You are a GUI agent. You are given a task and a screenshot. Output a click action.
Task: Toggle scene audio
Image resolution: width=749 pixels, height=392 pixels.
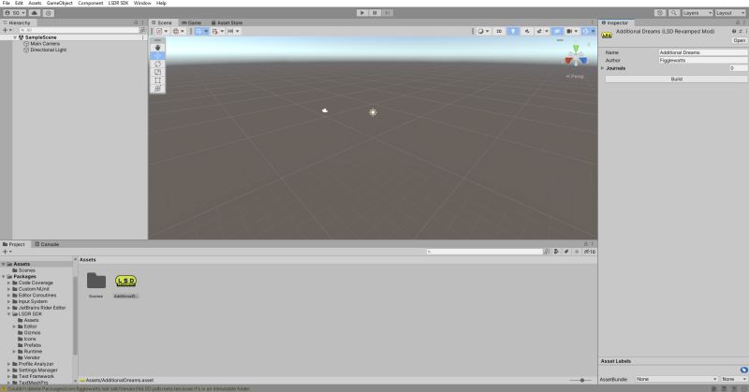(527, 31)
